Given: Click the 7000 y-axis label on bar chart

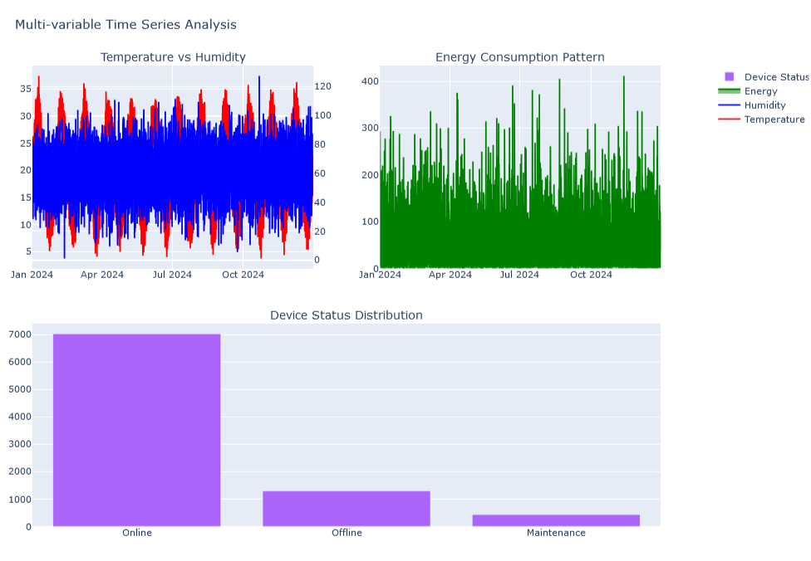Looking at the screenshot, I should coord(20,334).
